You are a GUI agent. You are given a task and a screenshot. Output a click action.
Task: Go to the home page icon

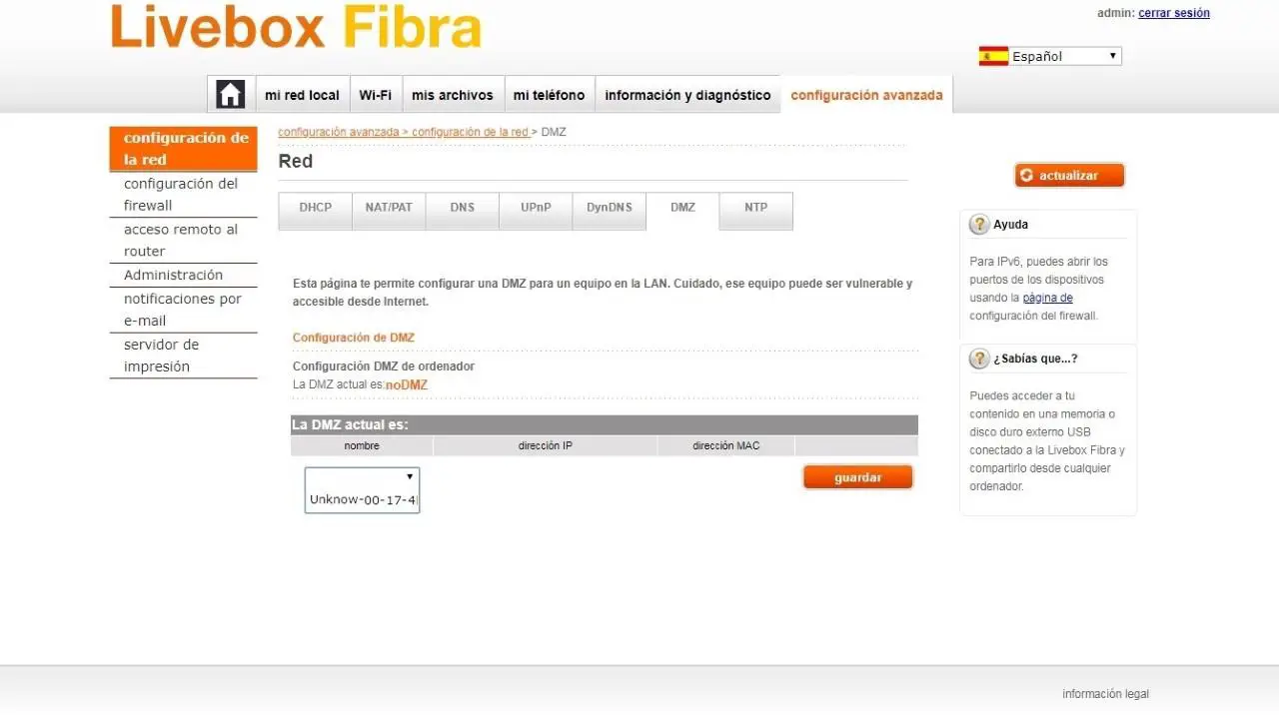[231, 95]
